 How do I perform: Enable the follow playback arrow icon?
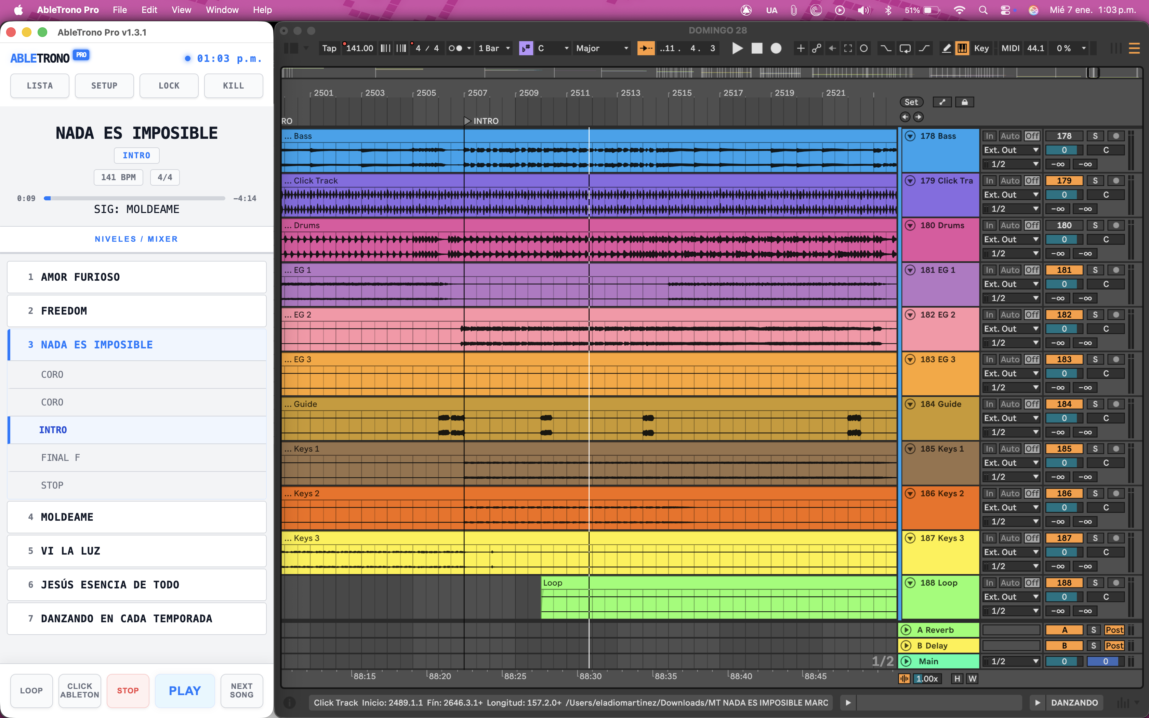(x=646, y=48)
